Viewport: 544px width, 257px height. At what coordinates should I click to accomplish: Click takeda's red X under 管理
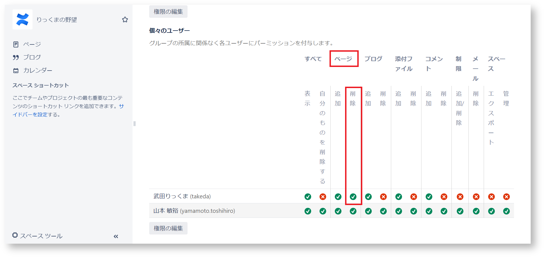(x=506, y=197)
